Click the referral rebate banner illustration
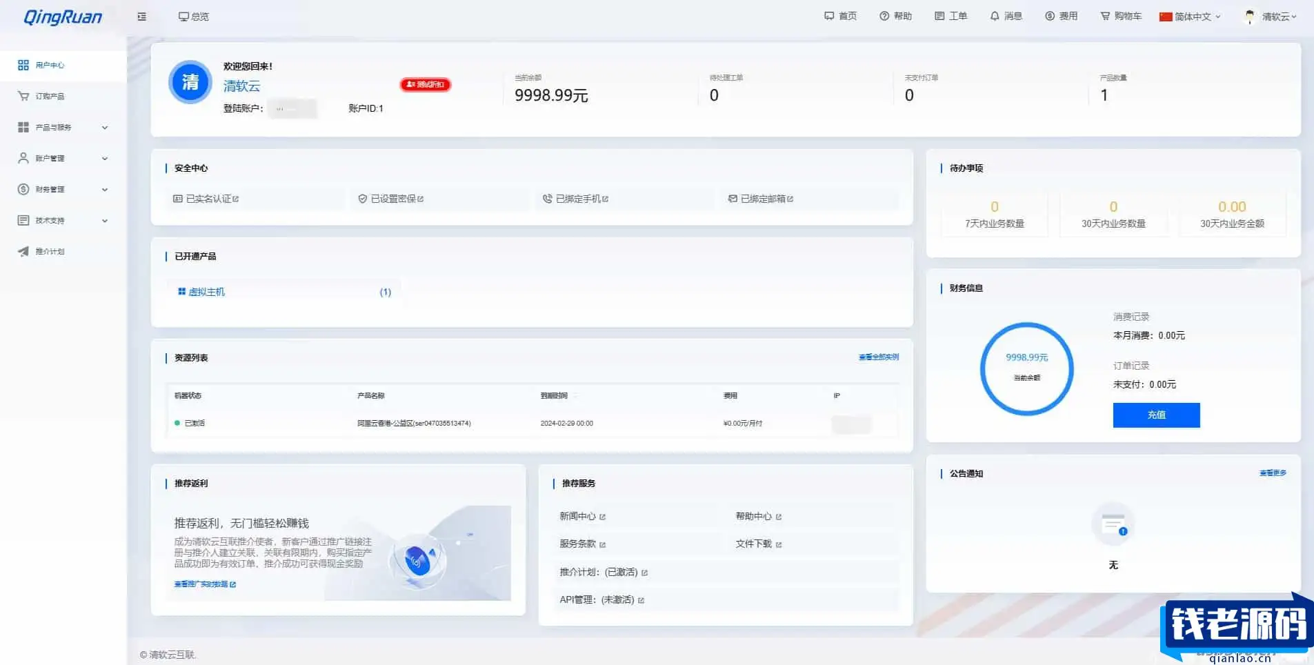The width and height of the screenshot is (1314, 665). coord(418,553)
